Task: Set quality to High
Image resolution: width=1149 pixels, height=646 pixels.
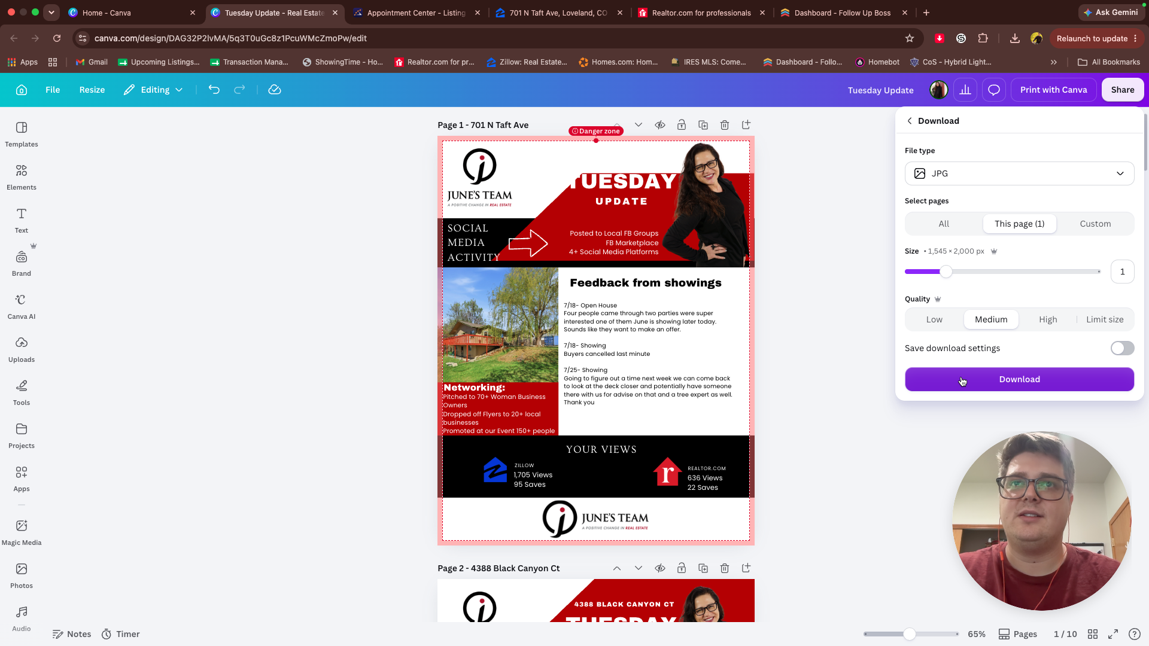Action: (1048, 319)
